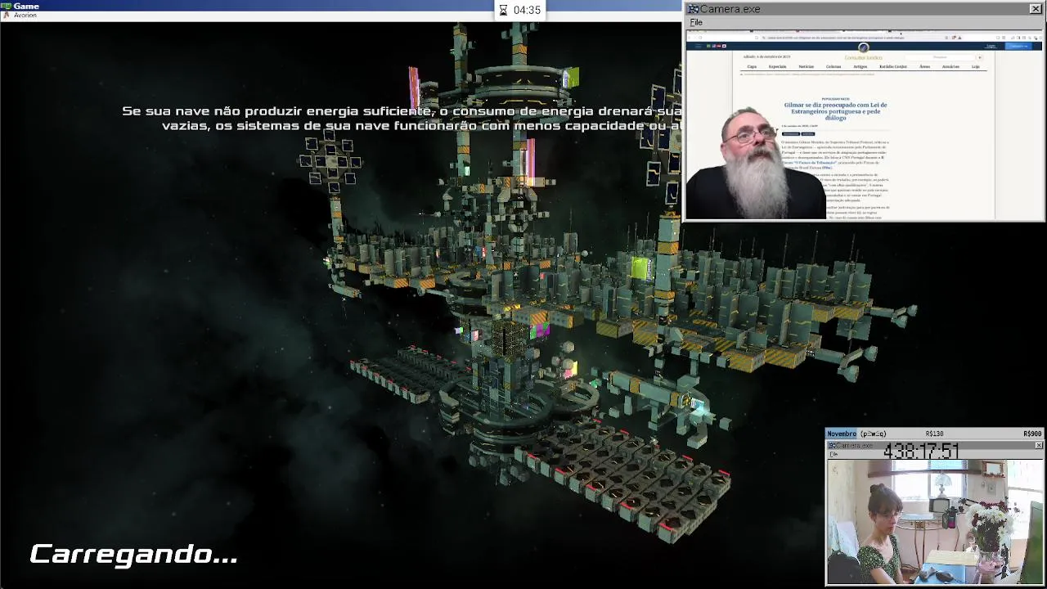Click the Artigos tab in webpage
Image resolution: width=1047 pixels, height=589 pixels.
point(860,67)
